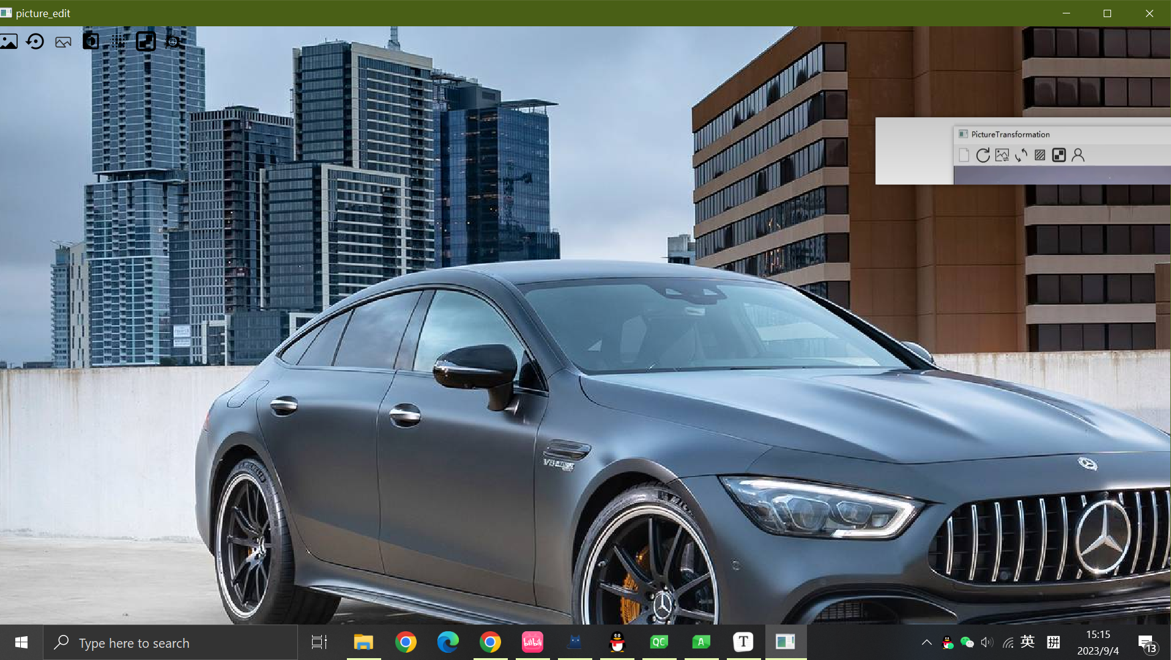Select the dotted halftone effect icon

(119, 42)
